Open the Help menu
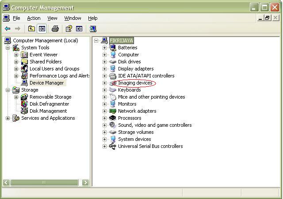283x199 pixels. 93,18
